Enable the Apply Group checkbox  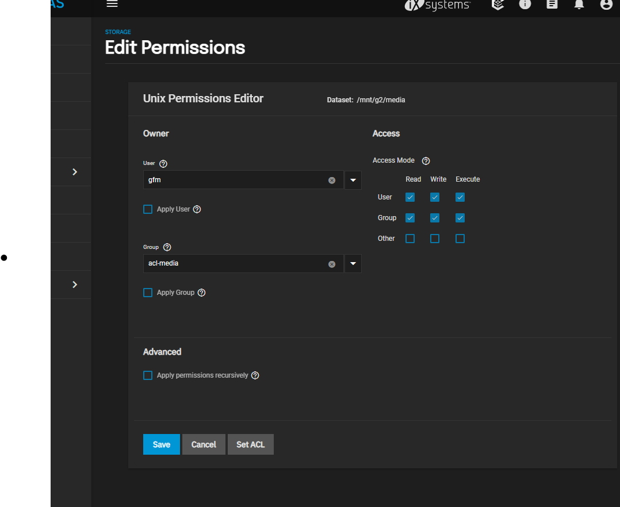point(148,293)
